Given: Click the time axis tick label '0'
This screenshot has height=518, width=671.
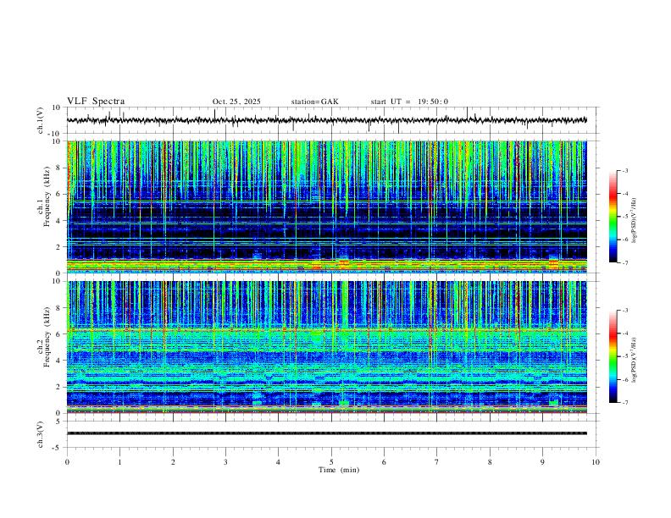Looking at the screenshot, I should click(67, 462).
